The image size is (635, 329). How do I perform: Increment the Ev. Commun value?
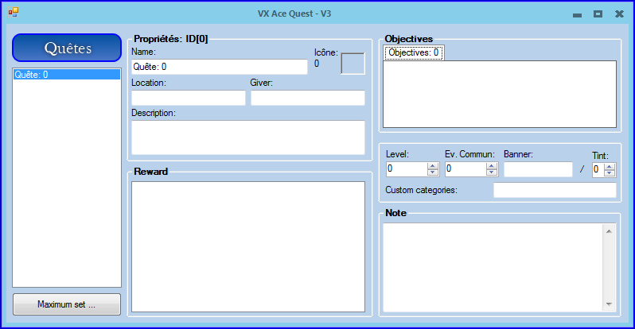point(492,165)
